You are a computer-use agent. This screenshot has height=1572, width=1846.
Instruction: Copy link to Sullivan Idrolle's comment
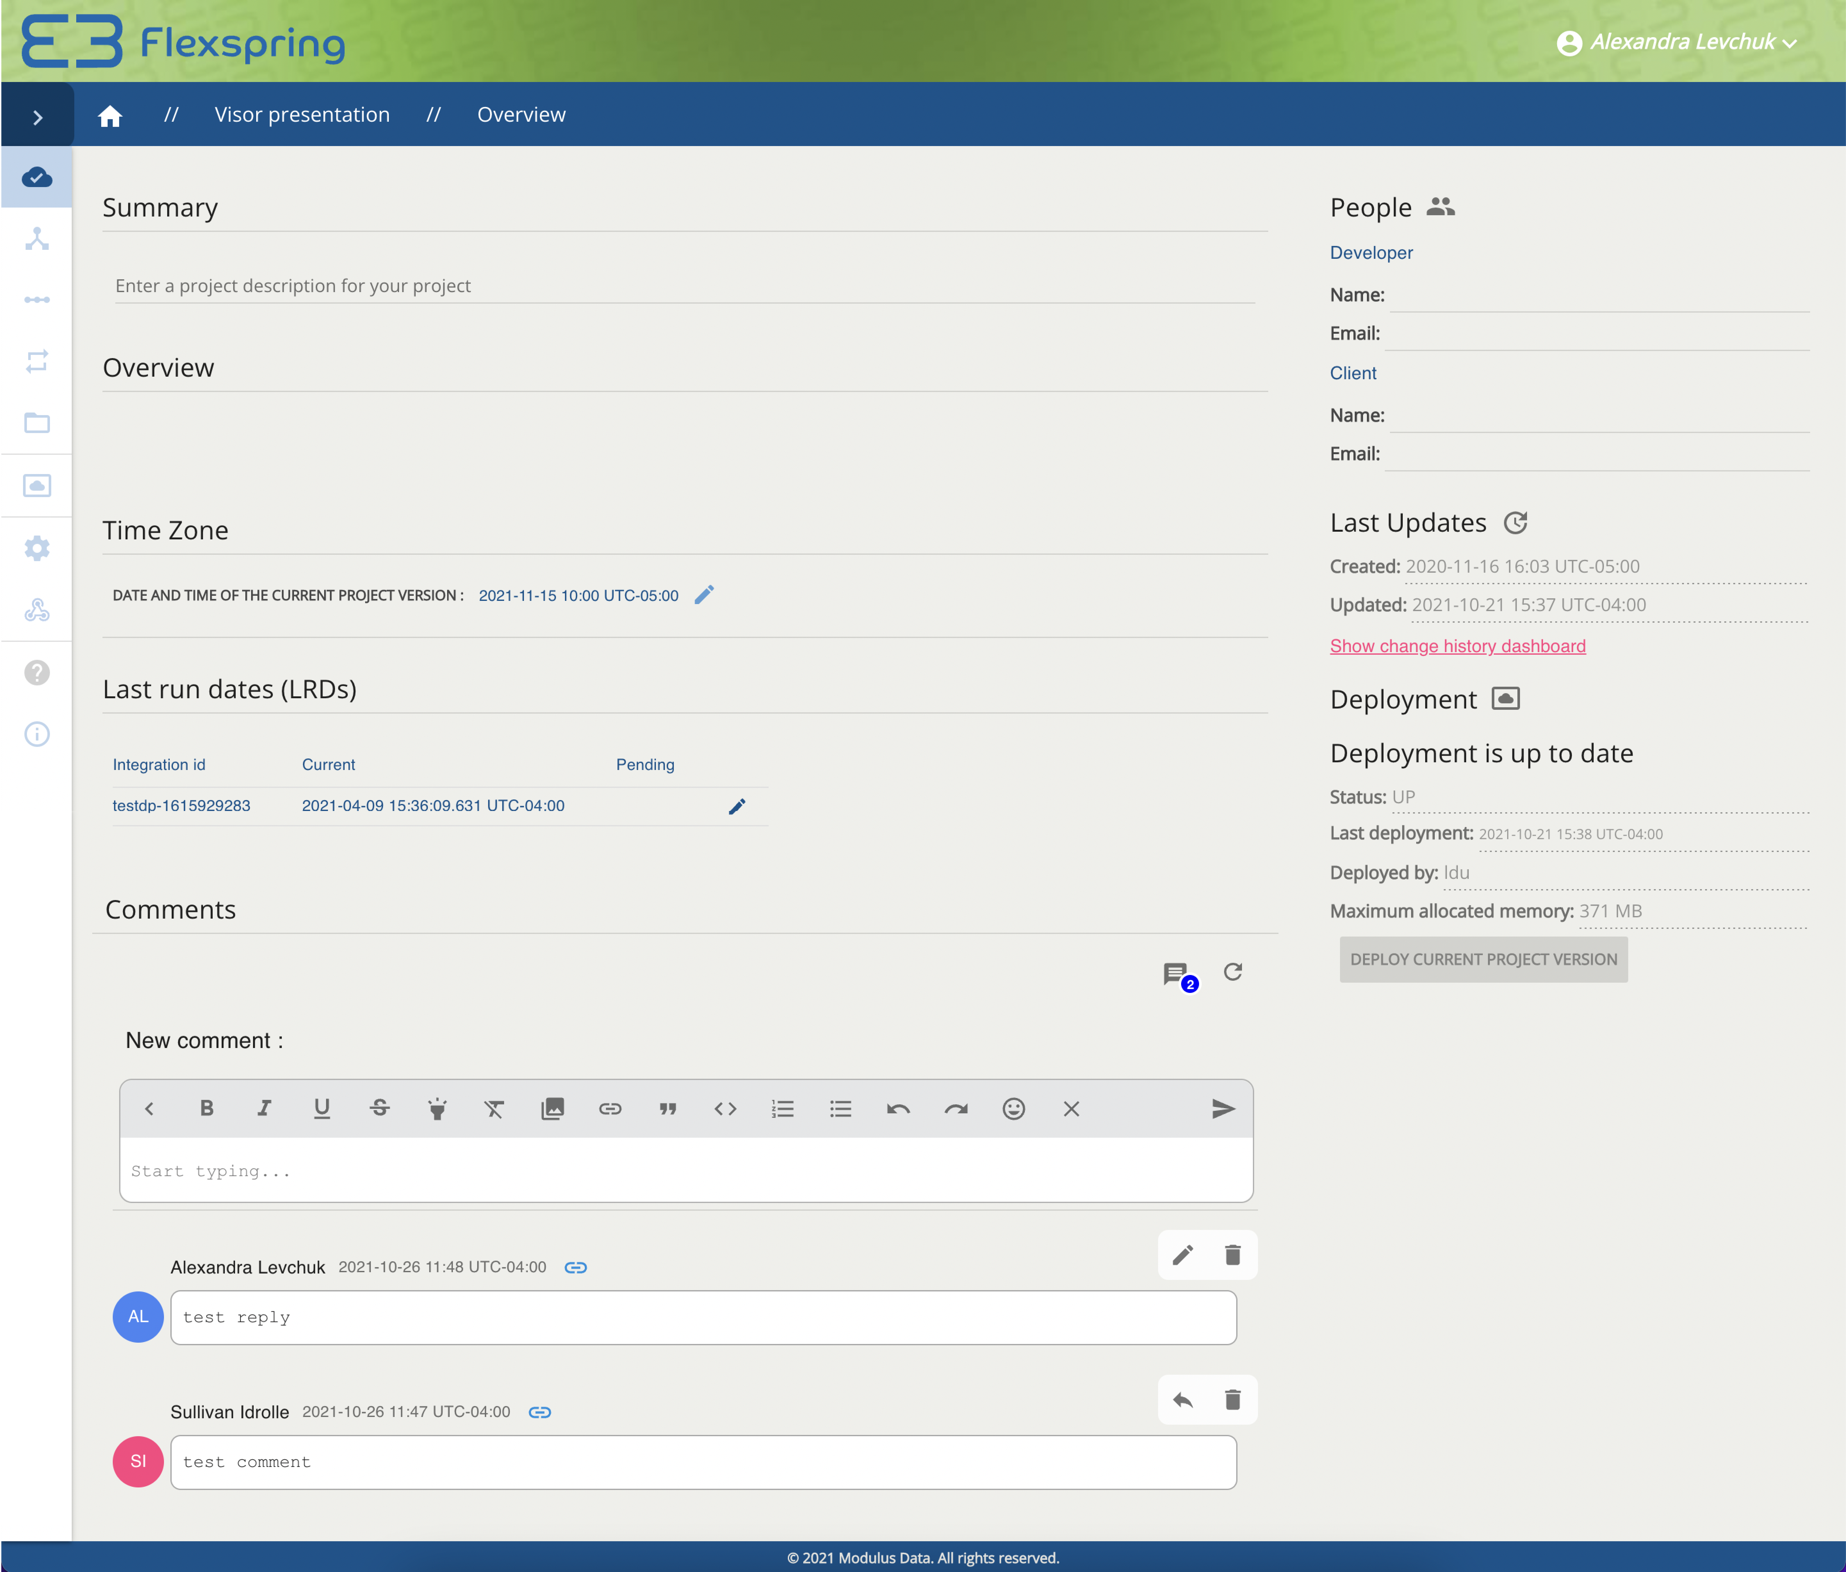point(540,1412)
